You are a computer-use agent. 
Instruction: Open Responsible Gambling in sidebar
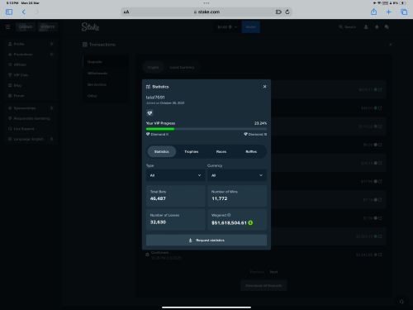[31, 118]
